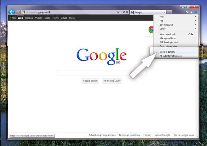Screen dimensions: 207x146
Task: Close the Internet Explorer window
Action: (x=194, y=7)
